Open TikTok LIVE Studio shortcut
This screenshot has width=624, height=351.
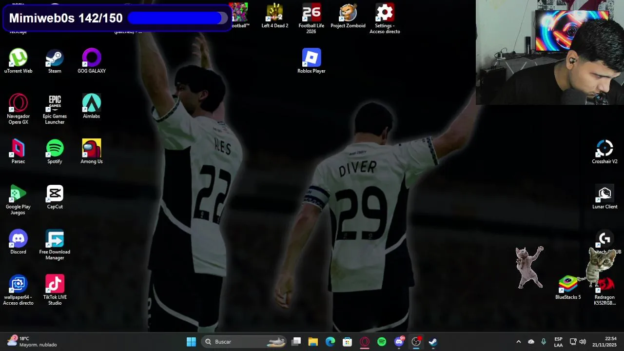pyautogui.click(x=55, y=291)
